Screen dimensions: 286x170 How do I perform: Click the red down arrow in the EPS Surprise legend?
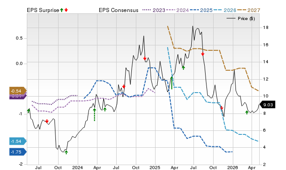[x=66, y=10]
